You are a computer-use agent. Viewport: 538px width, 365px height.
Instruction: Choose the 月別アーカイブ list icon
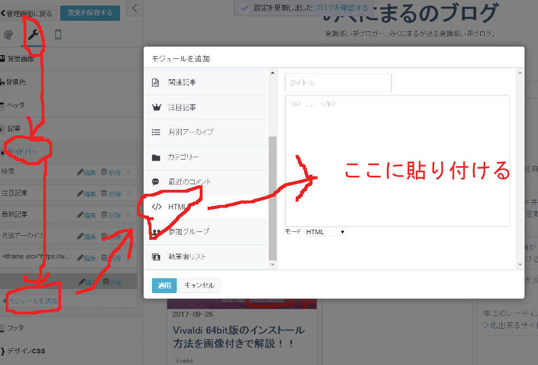click(156, 132)
